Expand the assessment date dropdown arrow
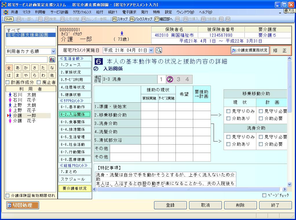This screenshot has width=296, height=220. point(151,50)
